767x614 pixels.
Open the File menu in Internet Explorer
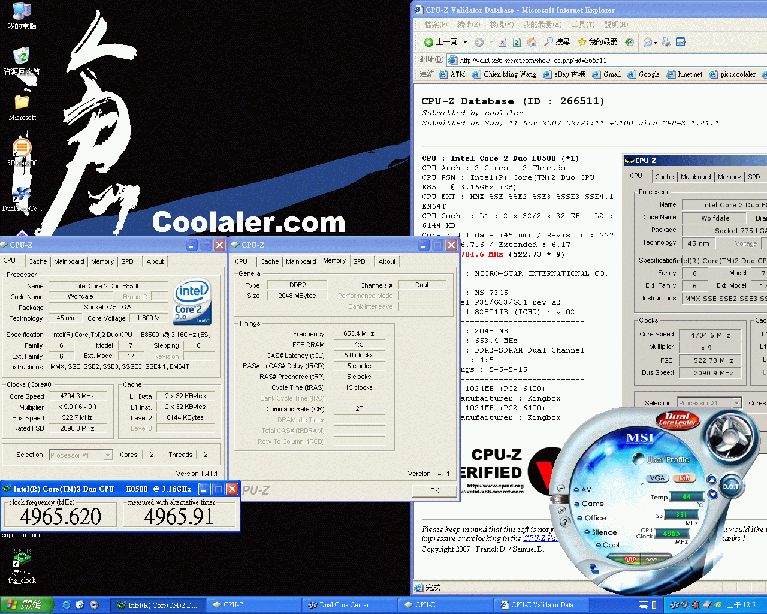click(x=436, y=25)
